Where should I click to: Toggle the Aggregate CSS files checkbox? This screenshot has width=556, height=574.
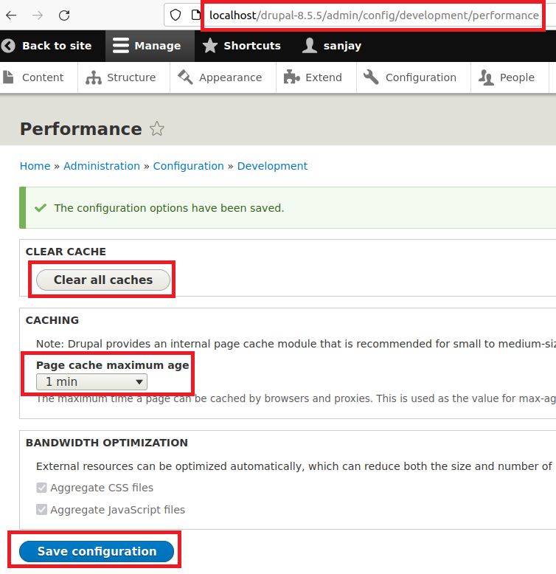pyautogui.click(x=42, y=488)
